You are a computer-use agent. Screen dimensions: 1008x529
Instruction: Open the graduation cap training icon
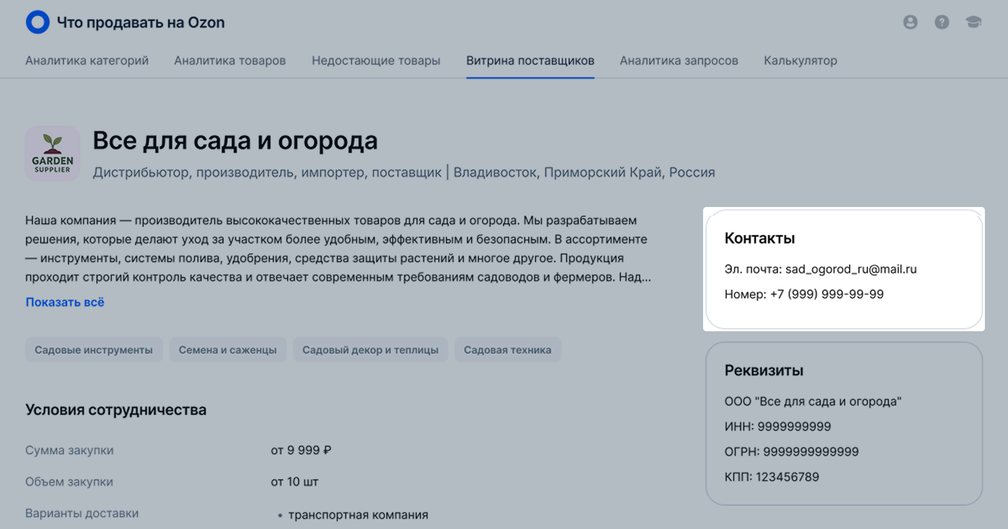pos(973,22)
